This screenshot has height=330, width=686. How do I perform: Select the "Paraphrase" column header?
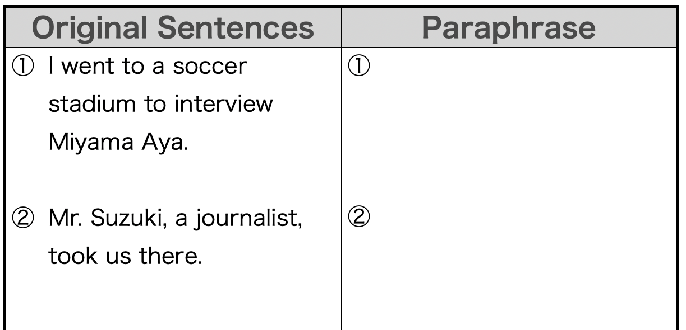pyautogui.click(x=509, y=27)
